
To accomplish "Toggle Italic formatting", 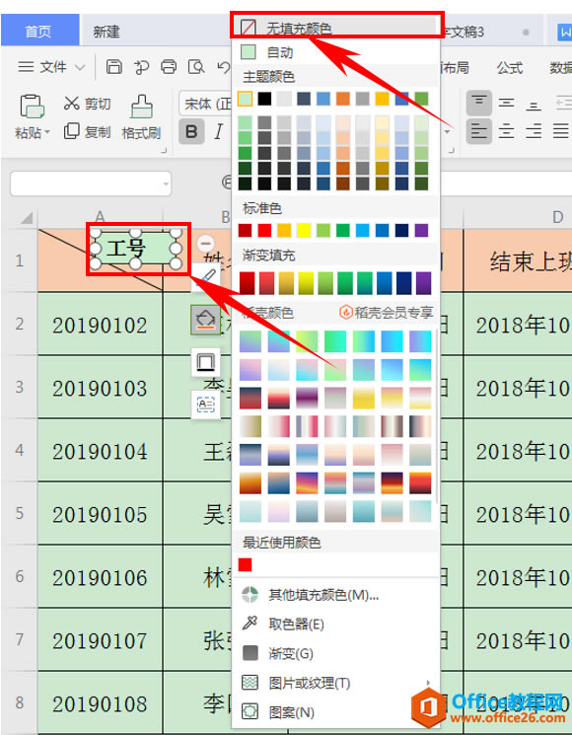I will [x=218, y=132].
